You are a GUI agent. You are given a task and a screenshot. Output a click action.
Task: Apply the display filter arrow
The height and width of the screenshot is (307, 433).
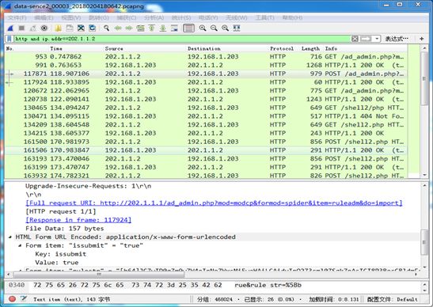pos(366,39)
